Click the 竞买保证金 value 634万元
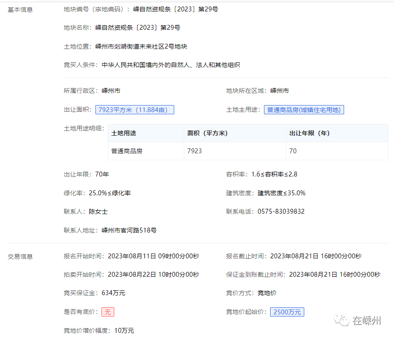The width and height of the screenshot is (394, 338). click(113, 293)
